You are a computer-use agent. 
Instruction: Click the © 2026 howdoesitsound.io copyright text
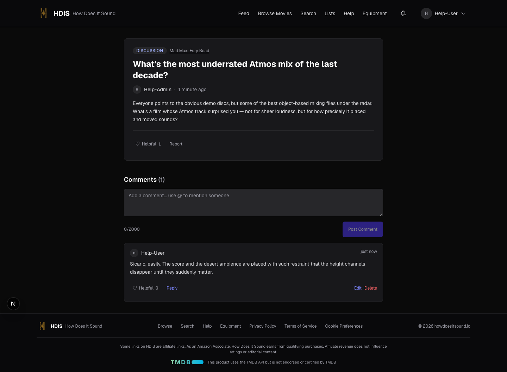click(x=444, y=326)
